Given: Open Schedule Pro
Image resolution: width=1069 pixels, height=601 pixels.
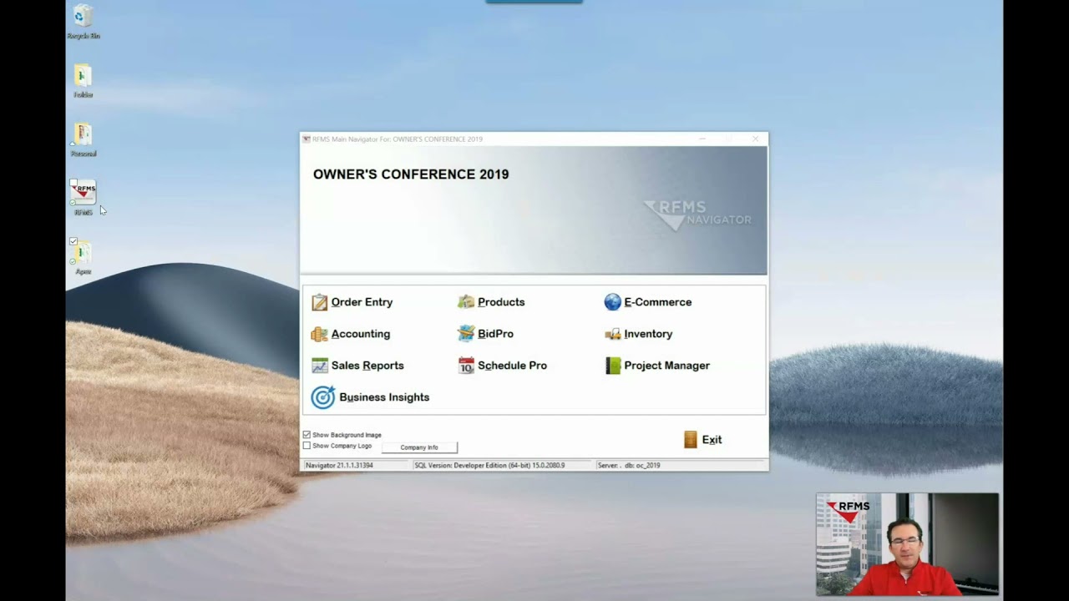Looking at the screenshot, I should click(x=502, y=366).
